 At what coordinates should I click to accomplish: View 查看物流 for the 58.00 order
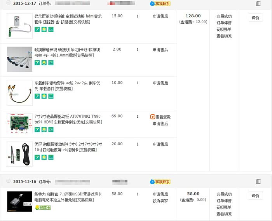(x=224, y=214)
